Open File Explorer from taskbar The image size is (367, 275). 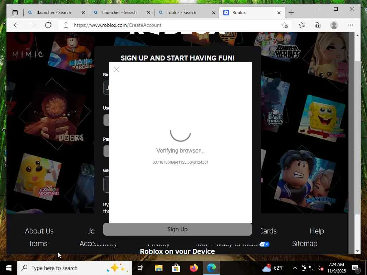click(x=158, y=268)
